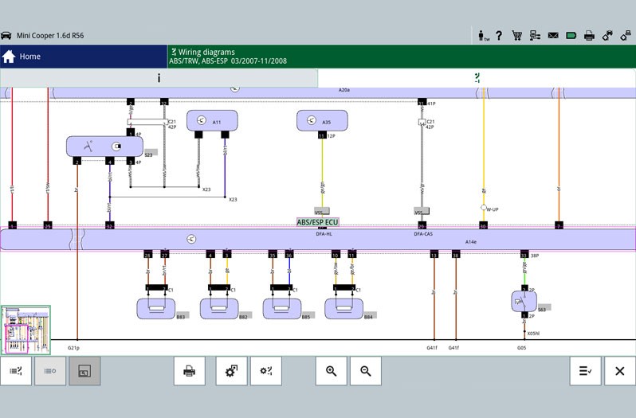This screenshot has height=418, width=636.
Task: Click the A14e ECU label
Action: pyautogui.click(x=471, y=242)
